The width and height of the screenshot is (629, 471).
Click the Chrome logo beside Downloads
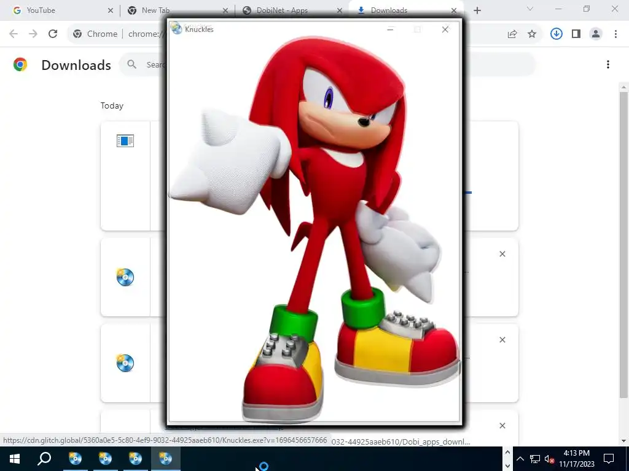[x=20, y=64]
